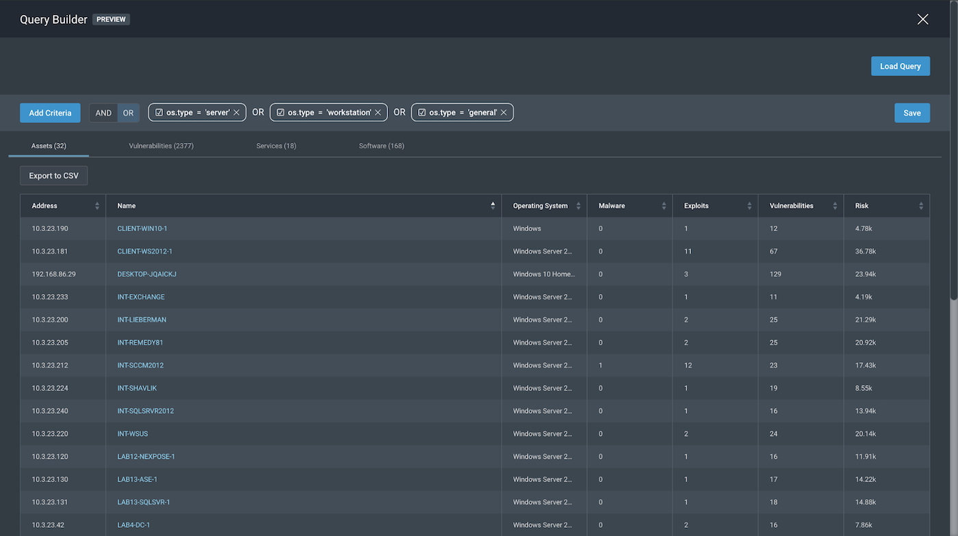958x536 pixels.
Task: Switch to the Software (168) tab
Action: point(381,146)
